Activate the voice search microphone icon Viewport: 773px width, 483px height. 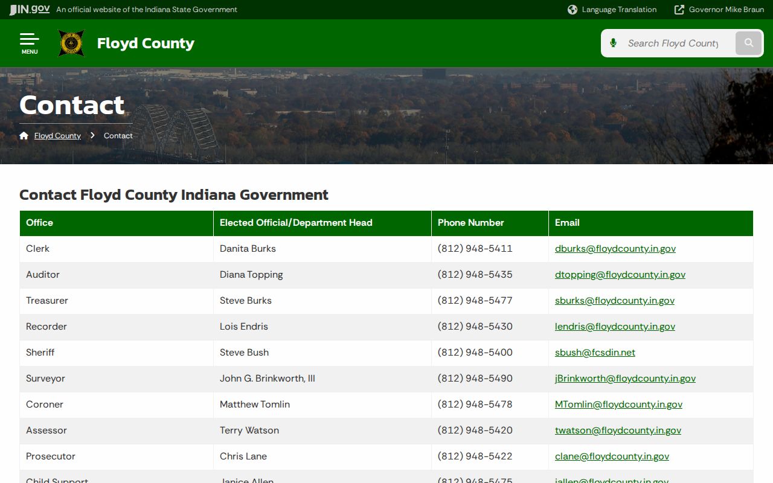coord(614,43)
